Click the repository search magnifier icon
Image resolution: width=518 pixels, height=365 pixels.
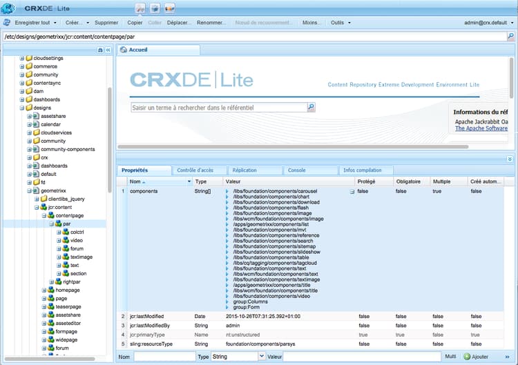(x=311, y=107)
